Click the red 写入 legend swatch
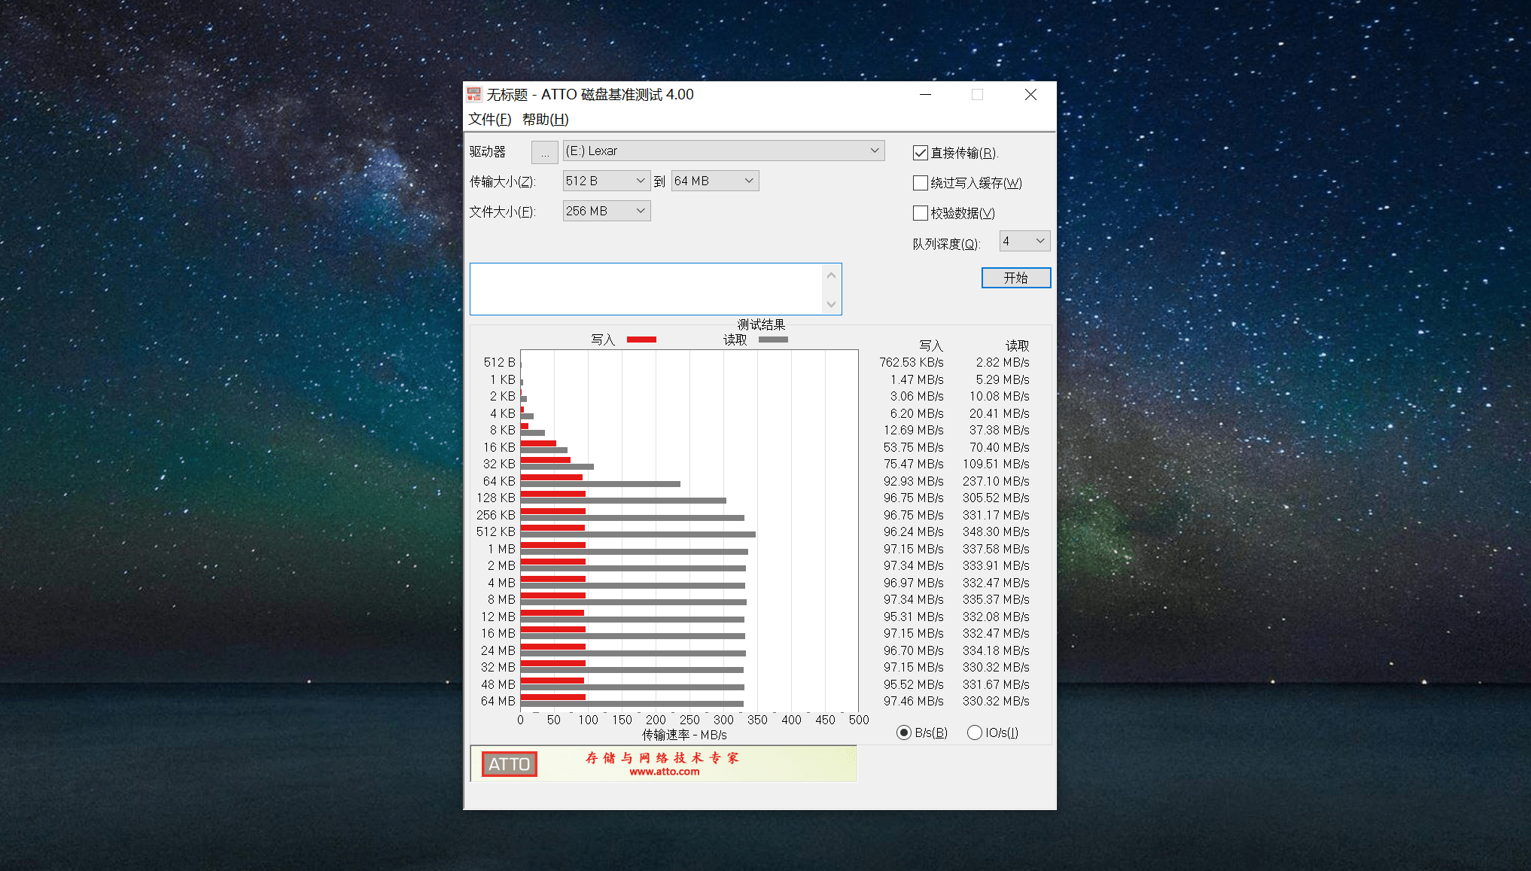 pyautogui.click(x=641, y=340)
